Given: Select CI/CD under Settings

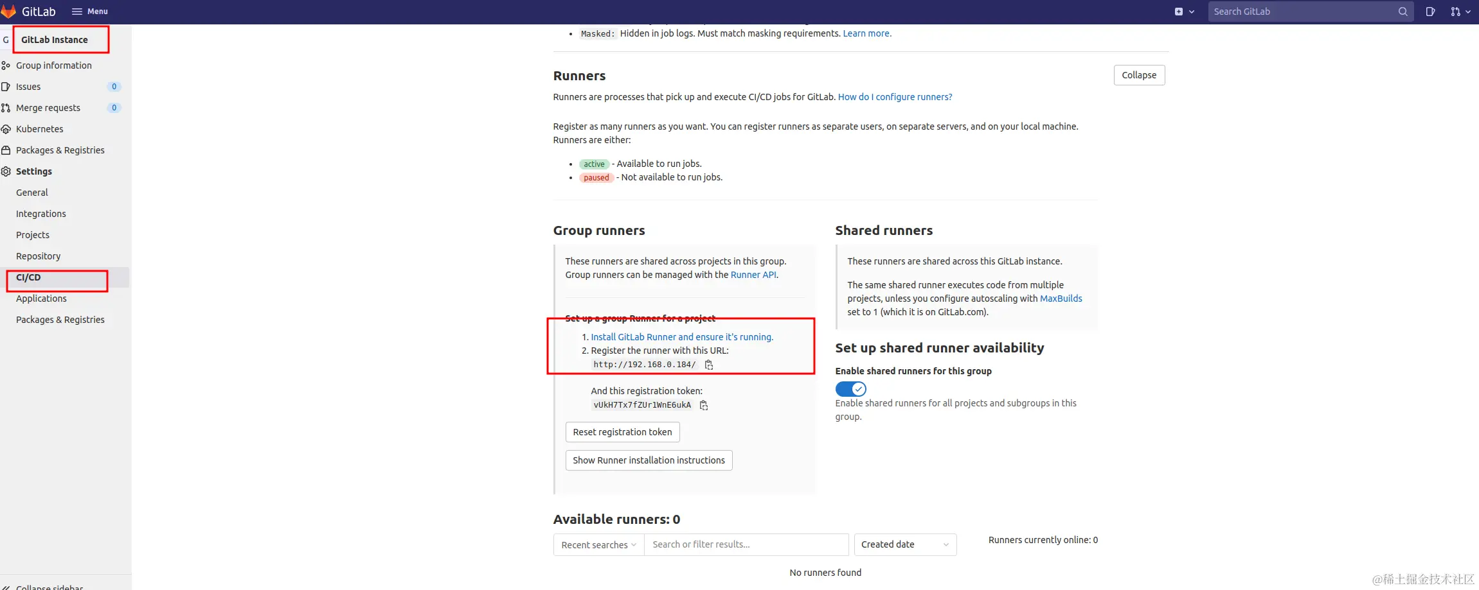Looking at the screenshot, I should point(28,277).
